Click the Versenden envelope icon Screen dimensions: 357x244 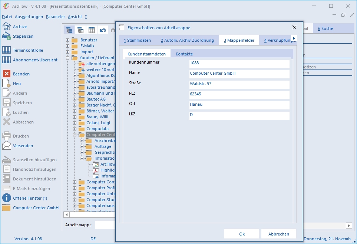6,146
